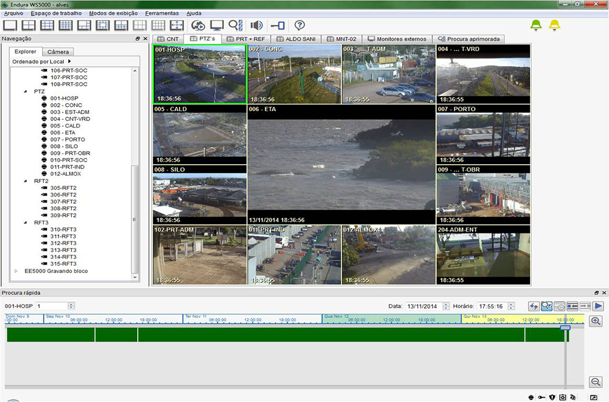Viewport: 609px width, 402px height.
Task: Switch to the Câmera tab in navigation
Action: point(58,52)
